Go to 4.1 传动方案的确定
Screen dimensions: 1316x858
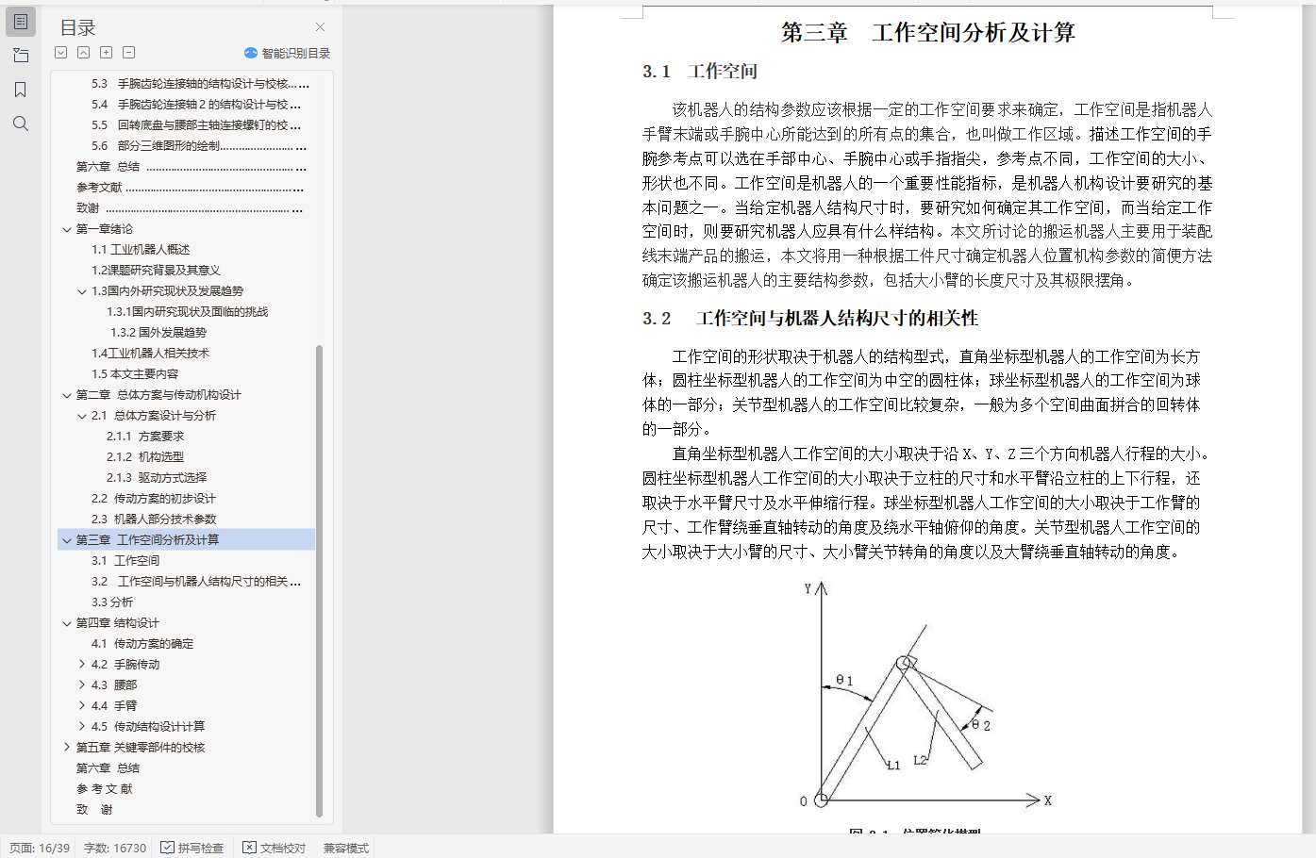click(x=142, y=644)
